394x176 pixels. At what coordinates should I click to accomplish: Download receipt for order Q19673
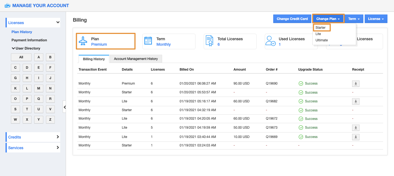(x=355, y=128)
